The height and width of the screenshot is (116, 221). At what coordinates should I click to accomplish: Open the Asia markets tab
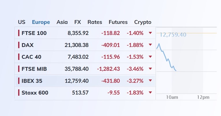pos(62,22)
